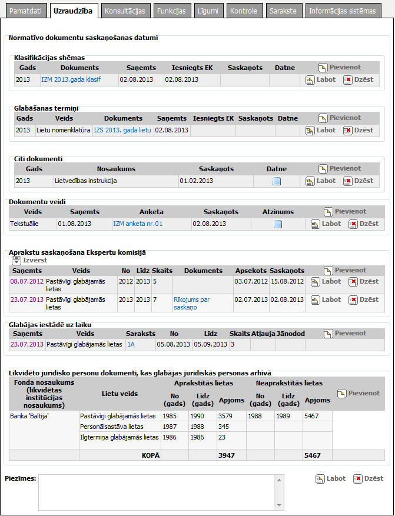The image size is (395, 516).
Task: Add a record in Likvidēto juridisko personu dokumenti
Action: (x=341, y=393)
